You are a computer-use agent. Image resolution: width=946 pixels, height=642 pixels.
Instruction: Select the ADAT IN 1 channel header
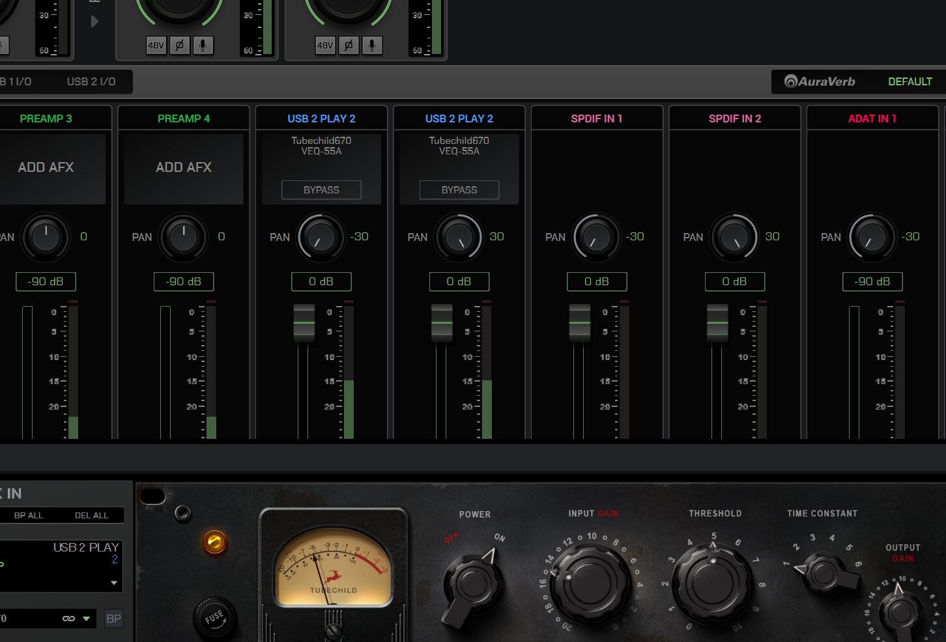point(872,119)
